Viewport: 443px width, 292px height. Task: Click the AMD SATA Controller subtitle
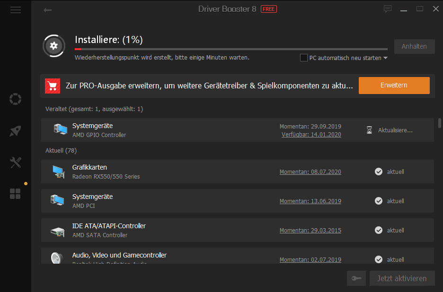(x=100, y=235)
